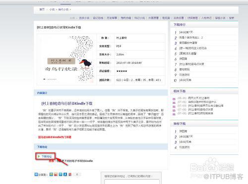Viewport: 248px width, 184px height.
Task: Open [余华]第7天 in 推荐下载 list
Action: [x=186, y=137]
